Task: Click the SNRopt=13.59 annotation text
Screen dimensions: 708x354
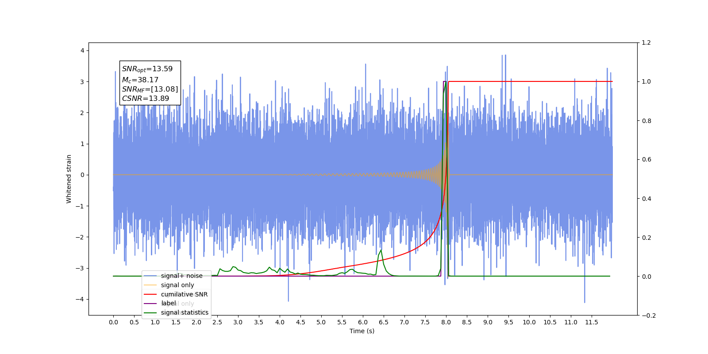Action: [x=147, y=69]
